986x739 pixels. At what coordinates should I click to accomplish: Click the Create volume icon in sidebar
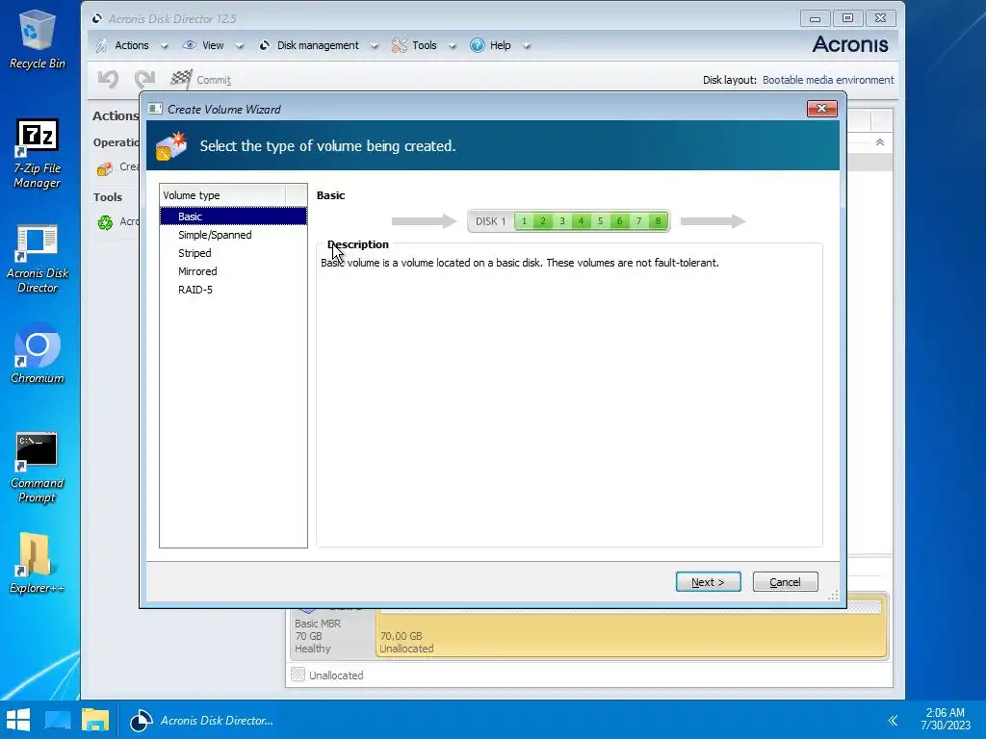tap(105, 167)
